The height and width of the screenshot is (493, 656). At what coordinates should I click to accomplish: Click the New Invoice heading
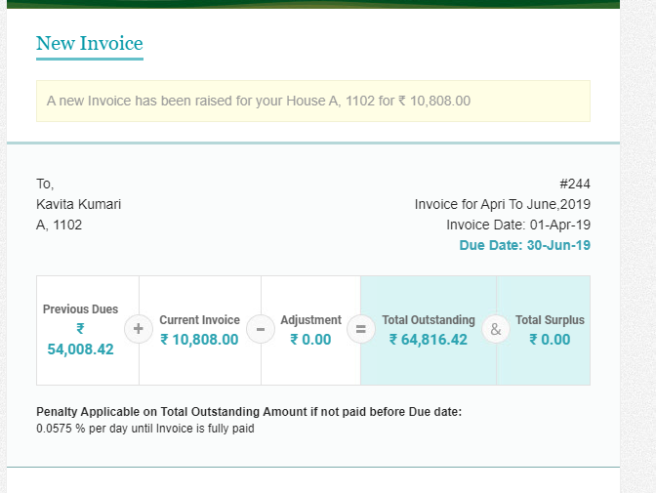pyautogui.click(x=90, y=44)
